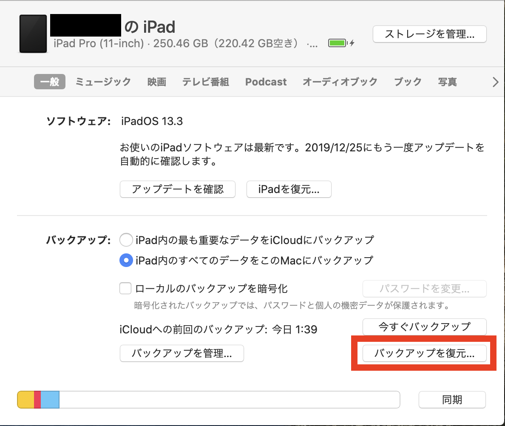505x426 pixels.
Task: Switch to the 写真 tab
Action: click(447, 82)
